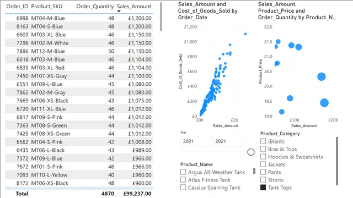Click the Year start value field
Image resolution: width=353 pixels, height=198 pixels.
(195, 141)
